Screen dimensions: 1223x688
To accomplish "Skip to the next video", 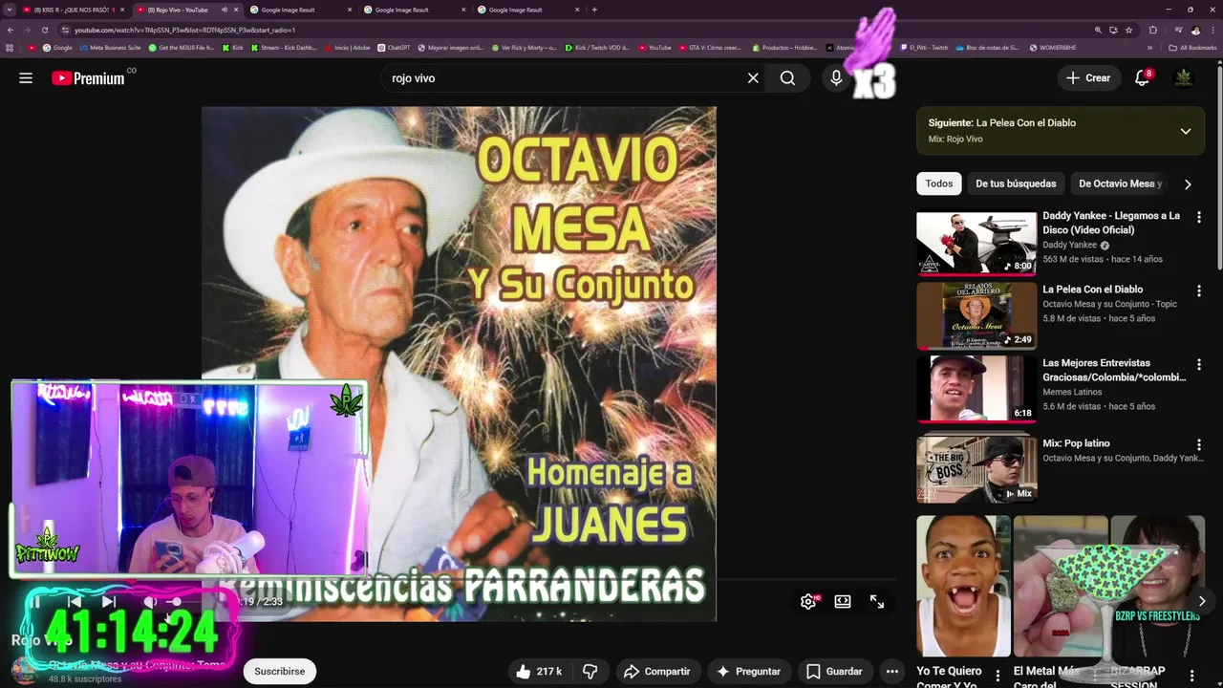I will [108, 601].
